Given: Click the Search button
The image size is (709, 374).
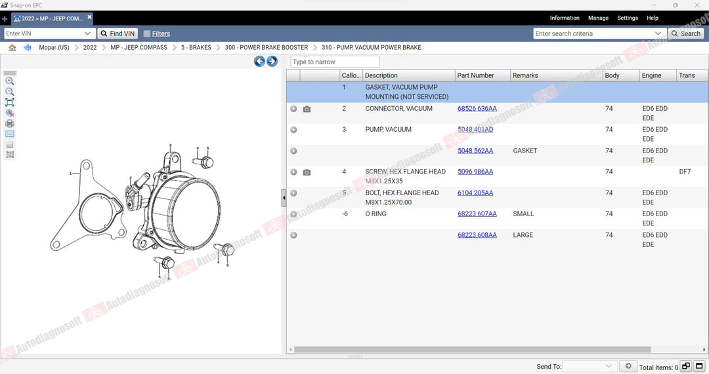Looking at the screenshot, I should 685,33.
